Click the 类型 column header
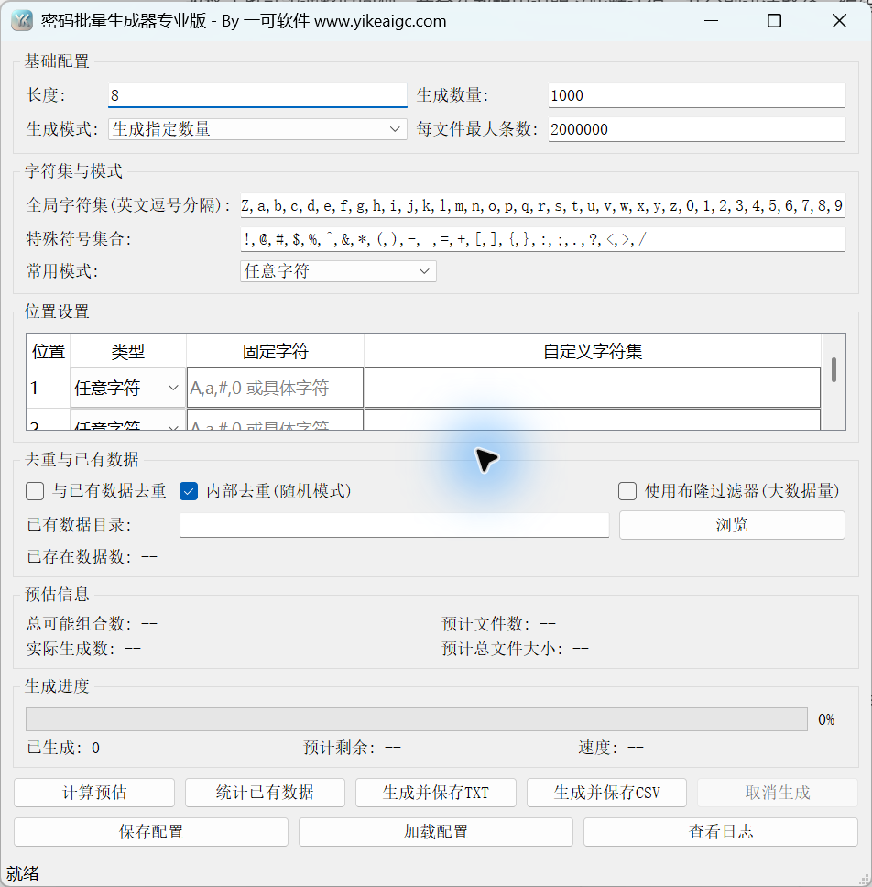This screenshot has height=887, width=872. 128,351
